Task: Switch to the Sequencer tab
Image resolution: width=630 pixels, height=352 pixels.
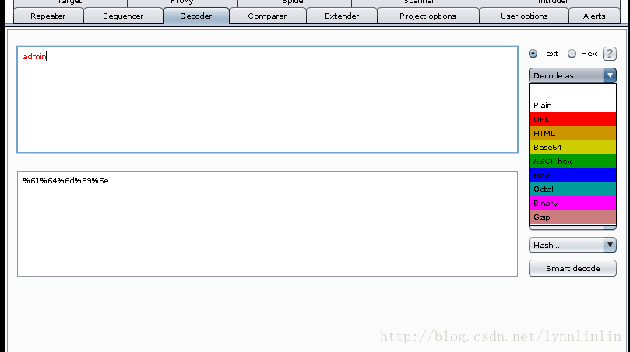Action: 123,16
